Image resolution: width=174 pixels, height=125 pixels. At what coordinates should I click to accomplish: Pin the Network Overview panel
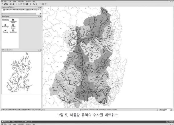[41, 50]
